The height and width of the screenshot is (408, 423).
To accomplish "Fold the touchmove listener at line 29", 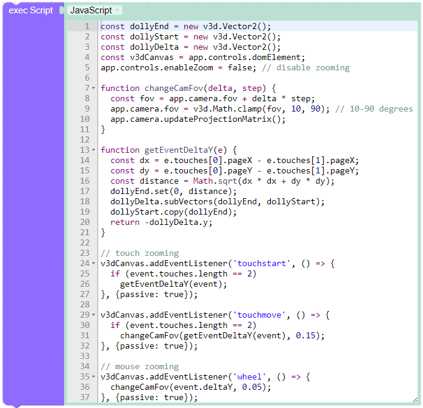I will [x=93, y=315].
